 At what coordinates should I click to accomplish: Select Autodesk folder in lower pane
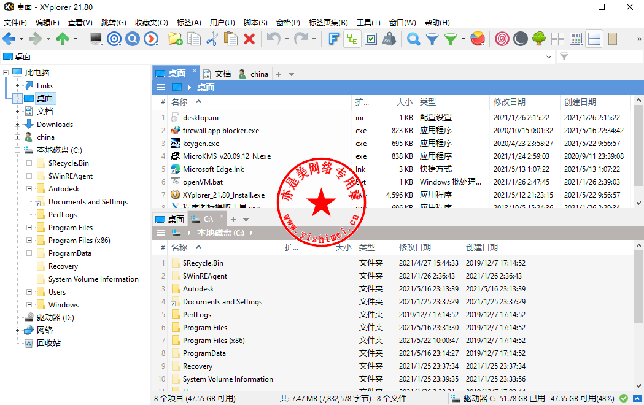pyautogui.click(x=198, y=289)
